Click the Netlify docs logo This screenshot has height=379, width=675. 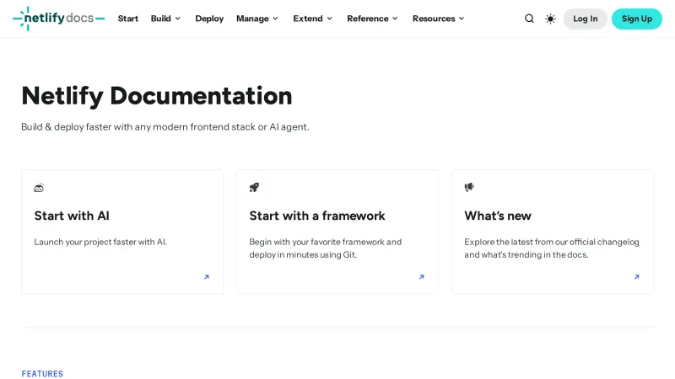pos(58,19)
